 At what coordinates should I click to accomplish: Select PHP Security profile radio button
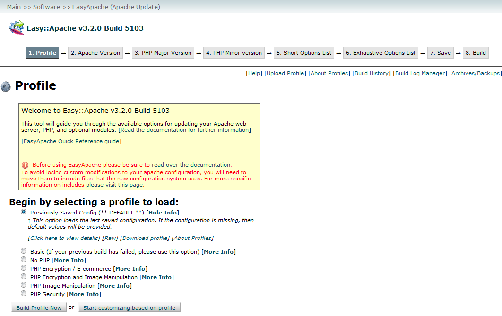click(x=24, y=294)
